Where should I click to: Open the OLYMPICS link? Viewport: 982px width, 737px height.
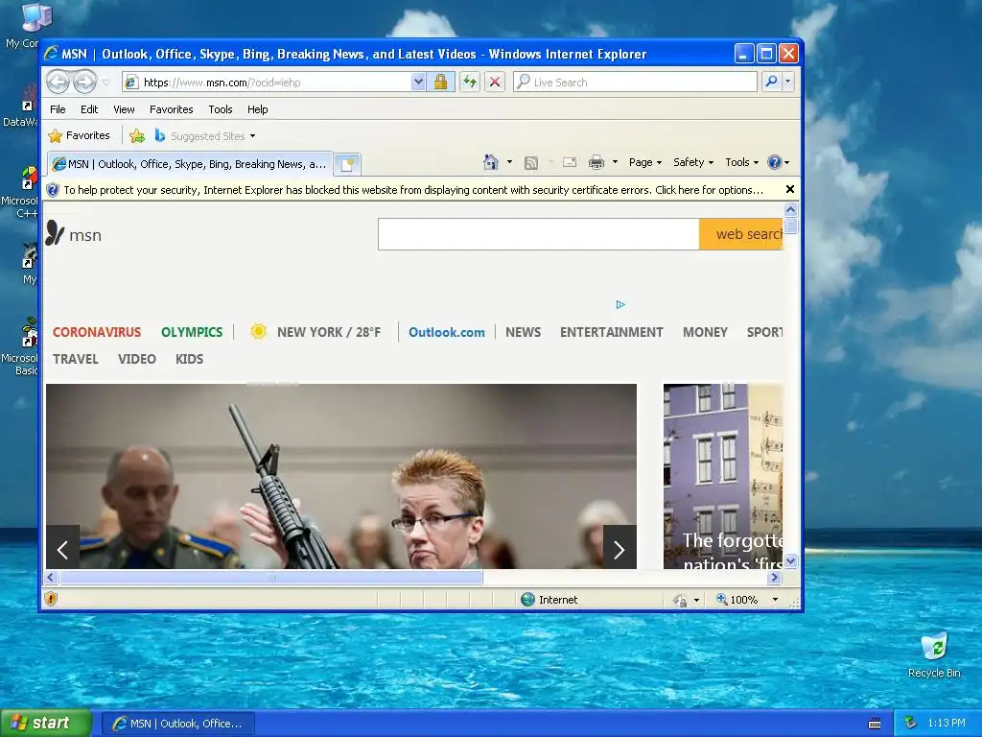[192, 332]
